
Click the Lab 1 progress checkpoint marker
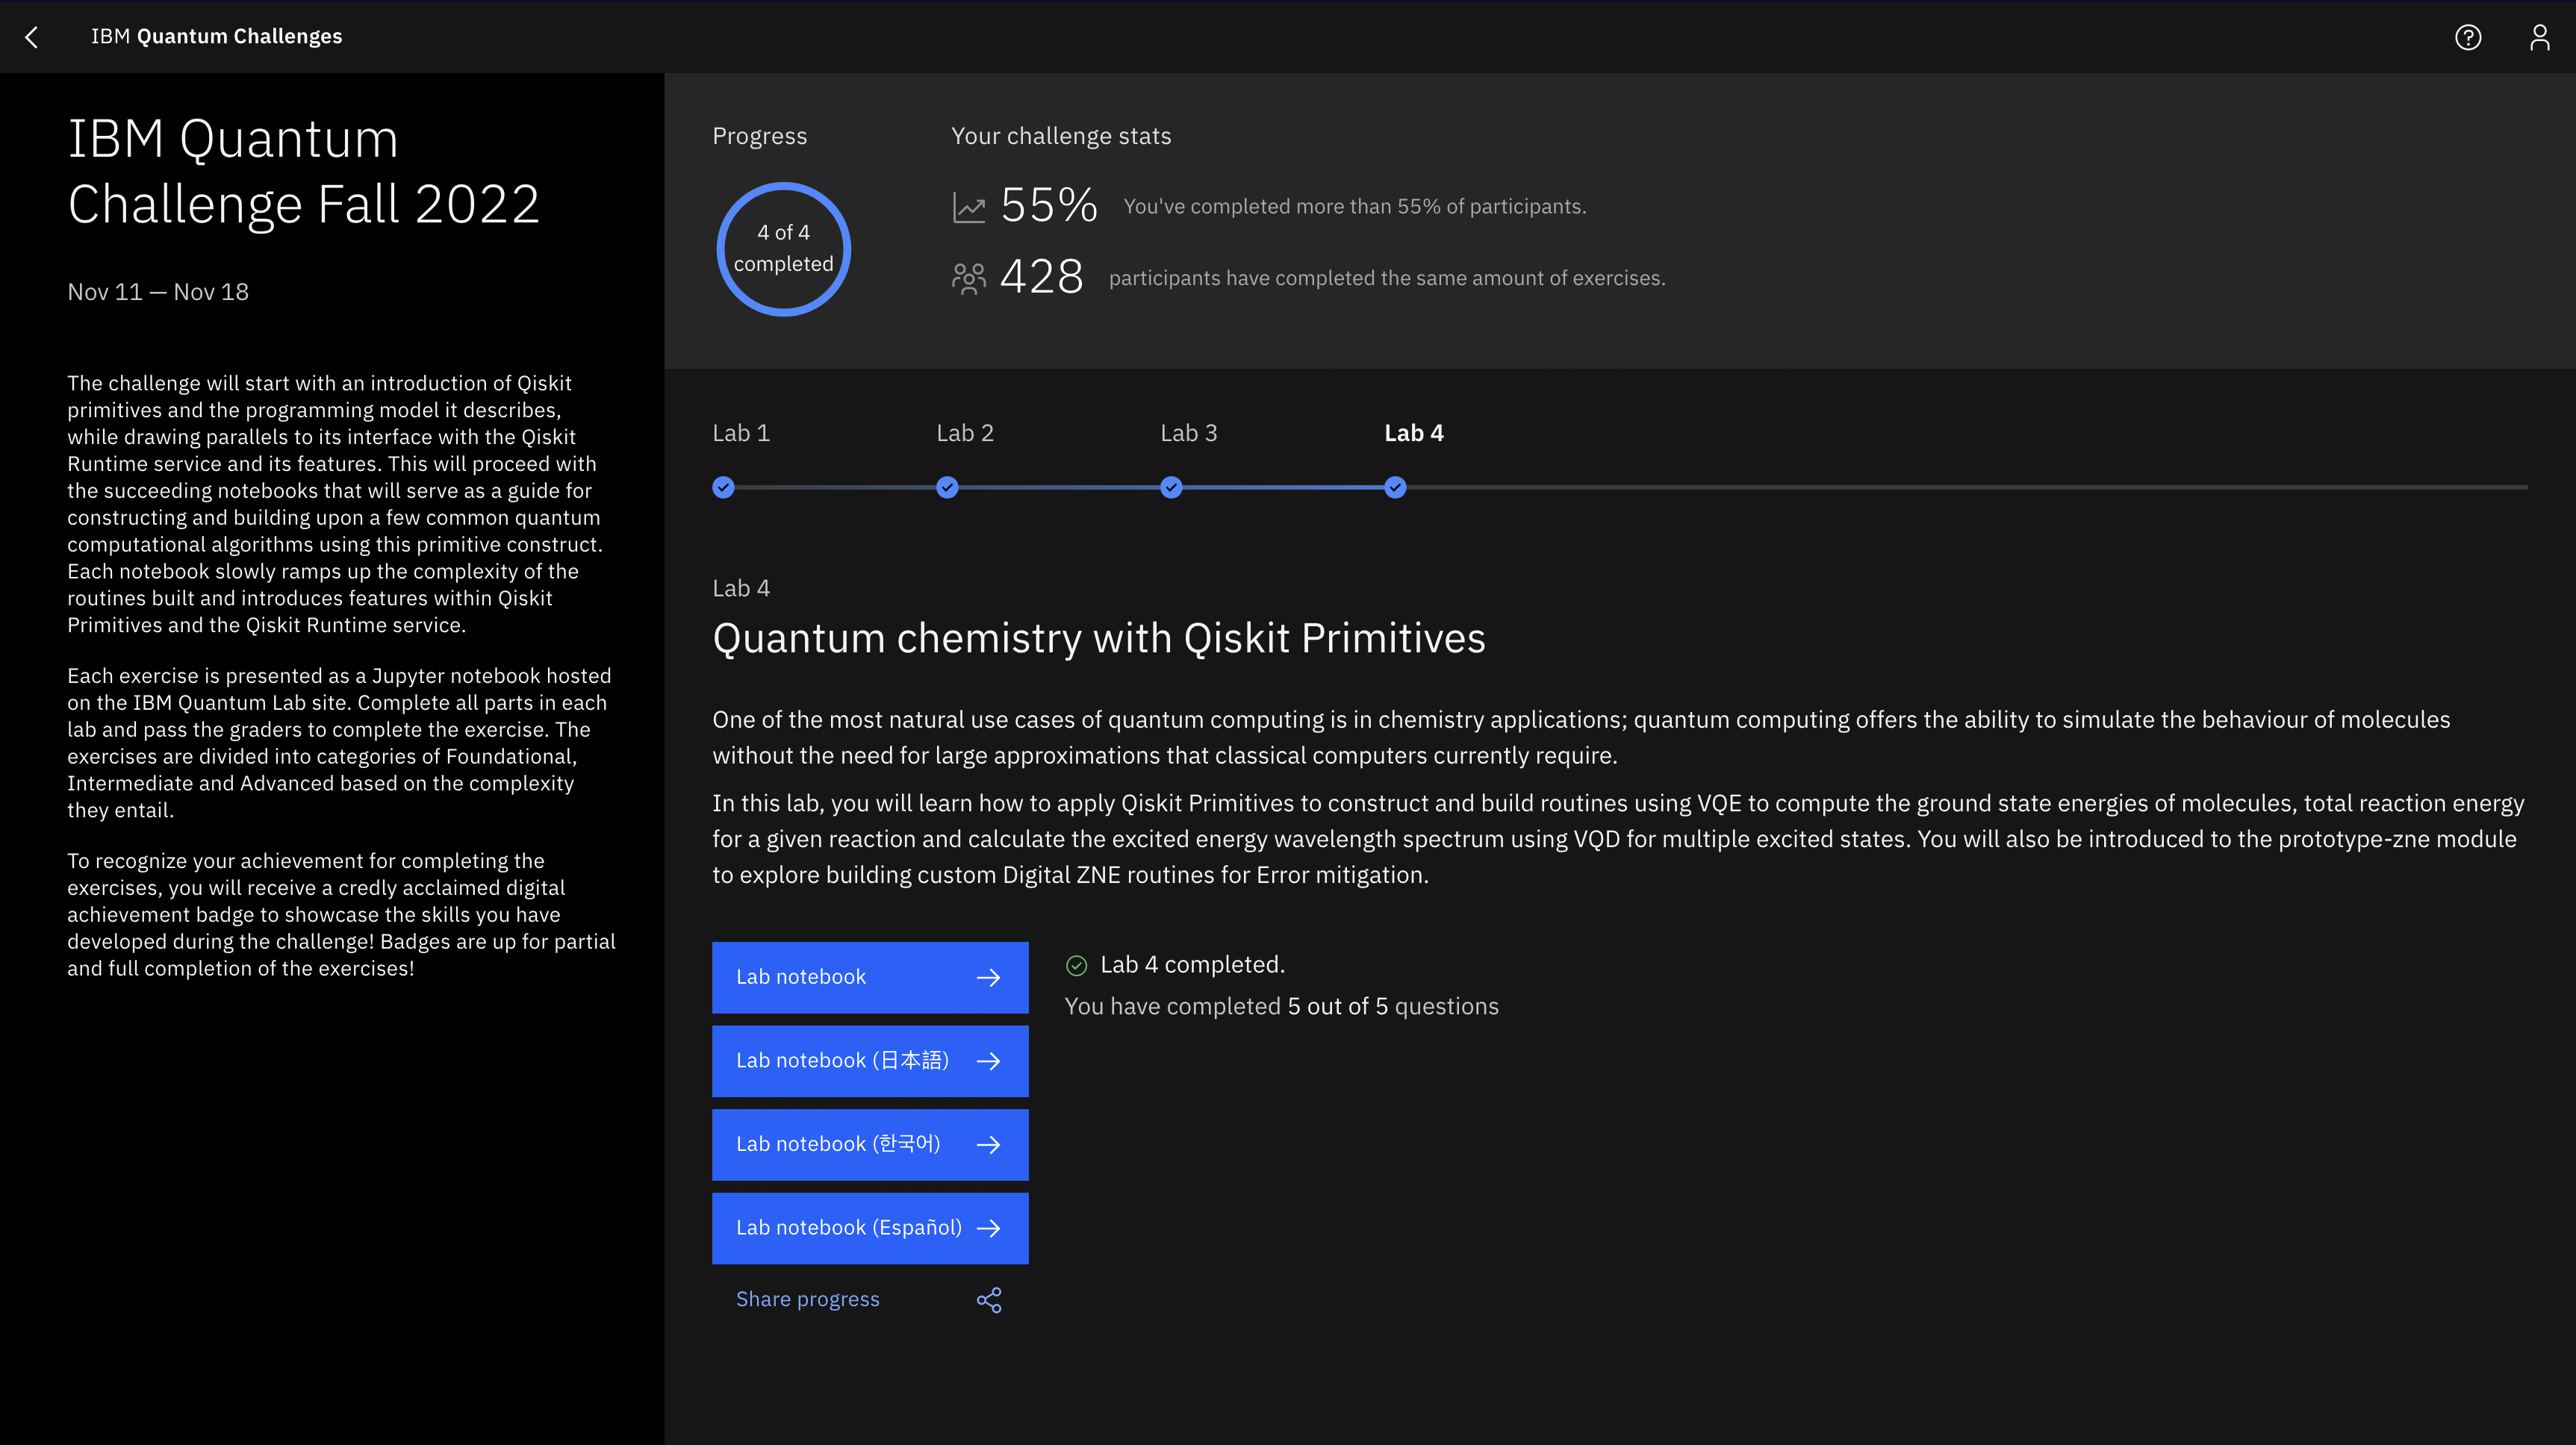pyautogui.click(x=723, y=487)
